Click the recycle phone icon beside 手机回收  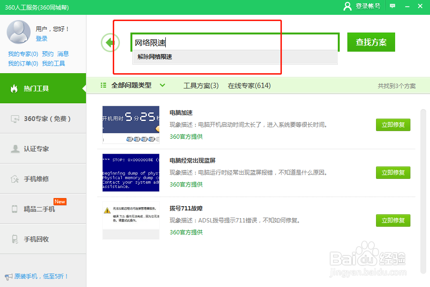15,239
